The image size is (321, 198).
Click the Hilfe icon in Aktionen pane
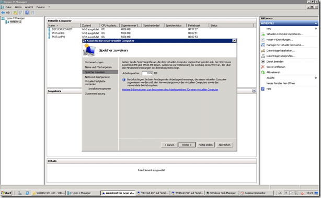point(263,89)
